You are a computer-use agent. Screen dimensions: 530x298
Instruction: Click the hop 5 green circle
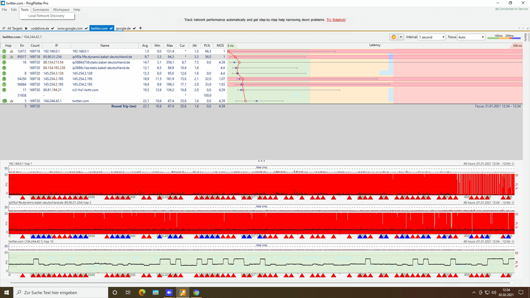click(x=4, y=73)
